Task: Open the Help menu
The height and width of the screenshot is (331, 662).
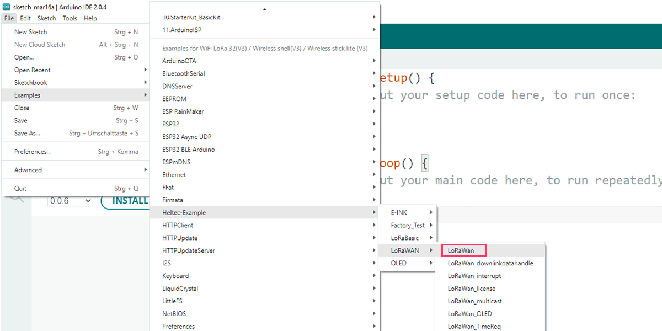Action: pos(90,18)
